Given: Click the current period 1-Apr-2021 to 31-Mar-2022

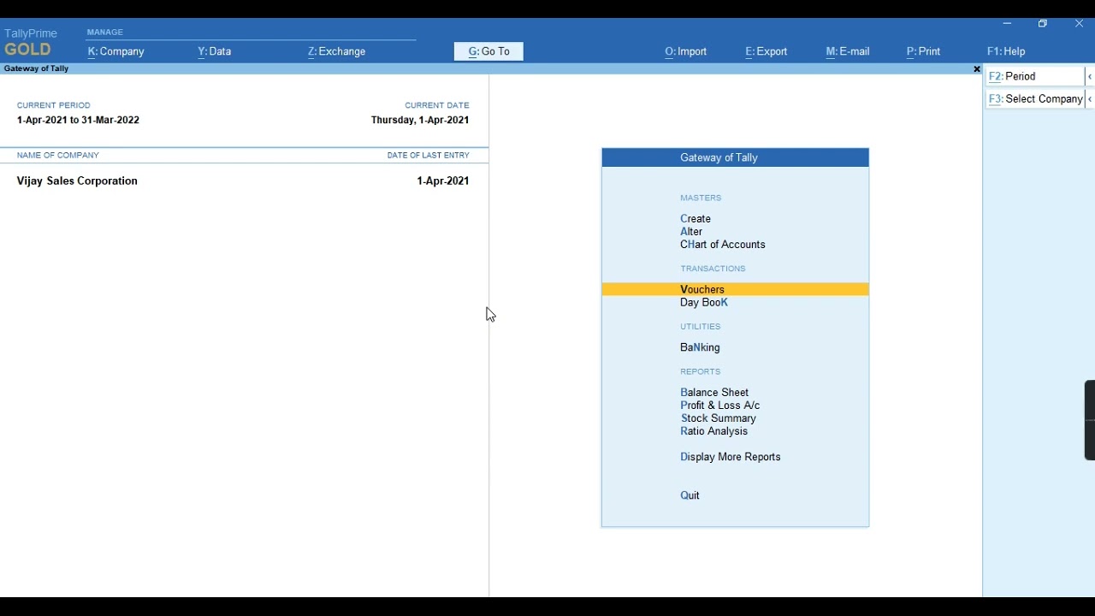Looking at the screenshot, I should [x=78, y=121].
